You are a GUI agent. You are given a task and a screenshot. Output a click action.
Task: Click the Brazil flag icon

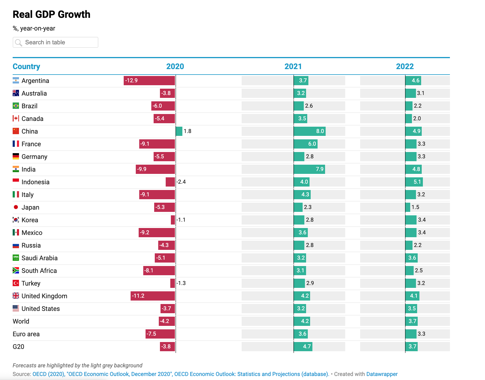tap(16, 106)
